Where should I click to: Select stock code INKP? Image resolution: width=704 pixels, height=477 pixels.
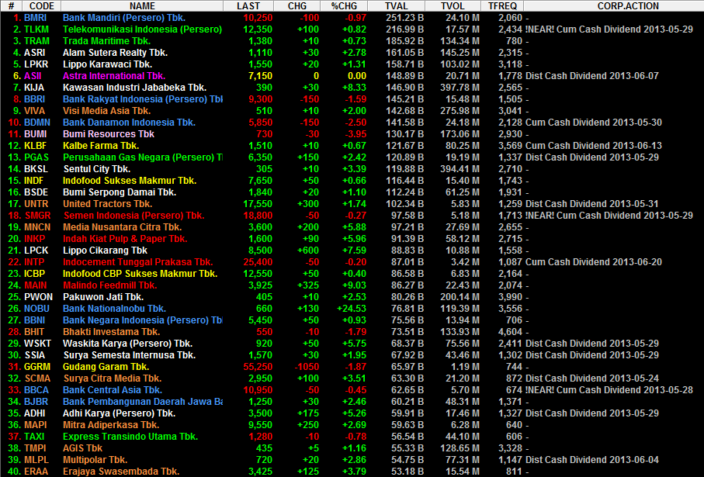[x=35, y=240]
